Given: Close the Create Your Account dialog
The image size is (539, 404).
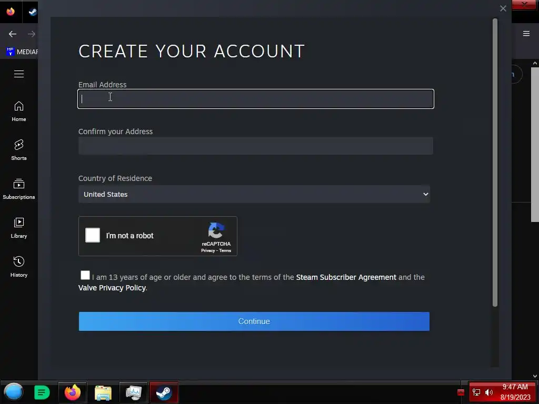Looking at the screenshot, I should [x=503, y=8].
